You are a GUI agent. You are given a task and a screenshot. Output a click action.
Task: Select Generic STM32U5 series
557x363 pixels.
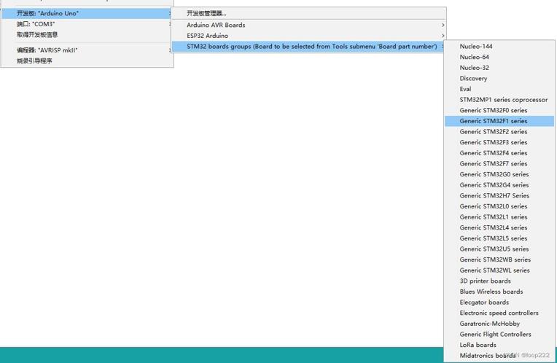(499, 249)
